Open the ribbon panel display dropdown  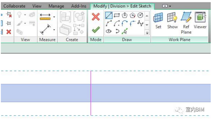[167, 6]
